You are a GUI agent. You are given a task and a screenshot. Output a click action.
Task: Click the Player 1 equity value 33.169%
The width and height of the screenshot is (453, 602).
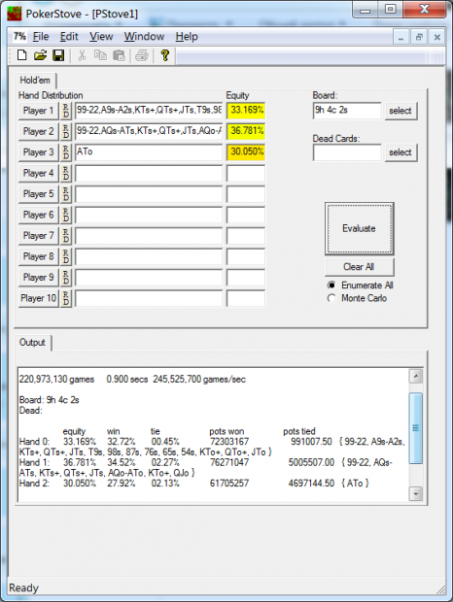(x=246, y=111)
